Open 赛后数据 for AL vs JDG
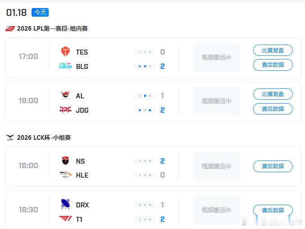305x229 pixels. (x=273, y=109)
